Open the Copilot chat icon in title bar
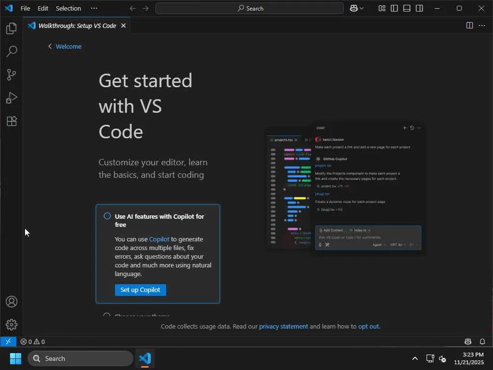 (354, 9)
